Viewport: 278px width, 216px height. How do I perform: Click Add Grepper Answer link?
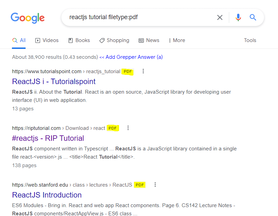(x=131, y=57)
